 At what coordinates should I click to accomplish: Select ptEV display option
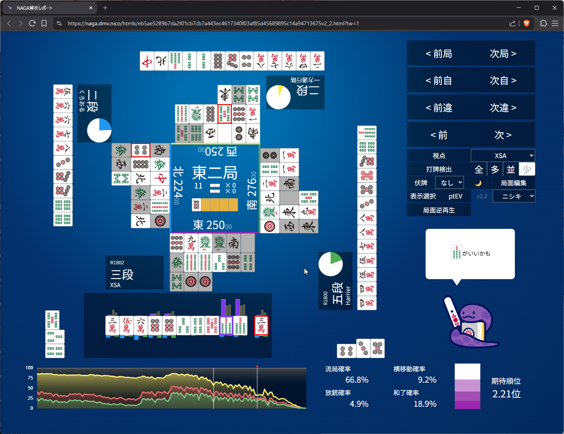[x=455, y=196]
